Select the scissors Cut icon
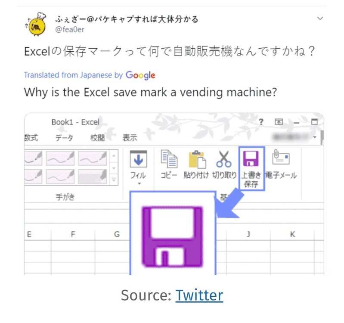This screenshot has height=323, width=344. (224, 159)
